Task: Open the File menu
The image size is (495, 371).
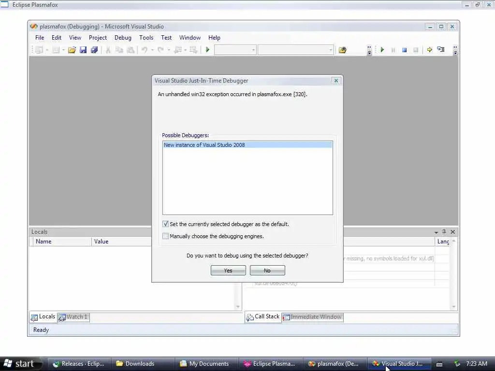Action: click(40, 38)
